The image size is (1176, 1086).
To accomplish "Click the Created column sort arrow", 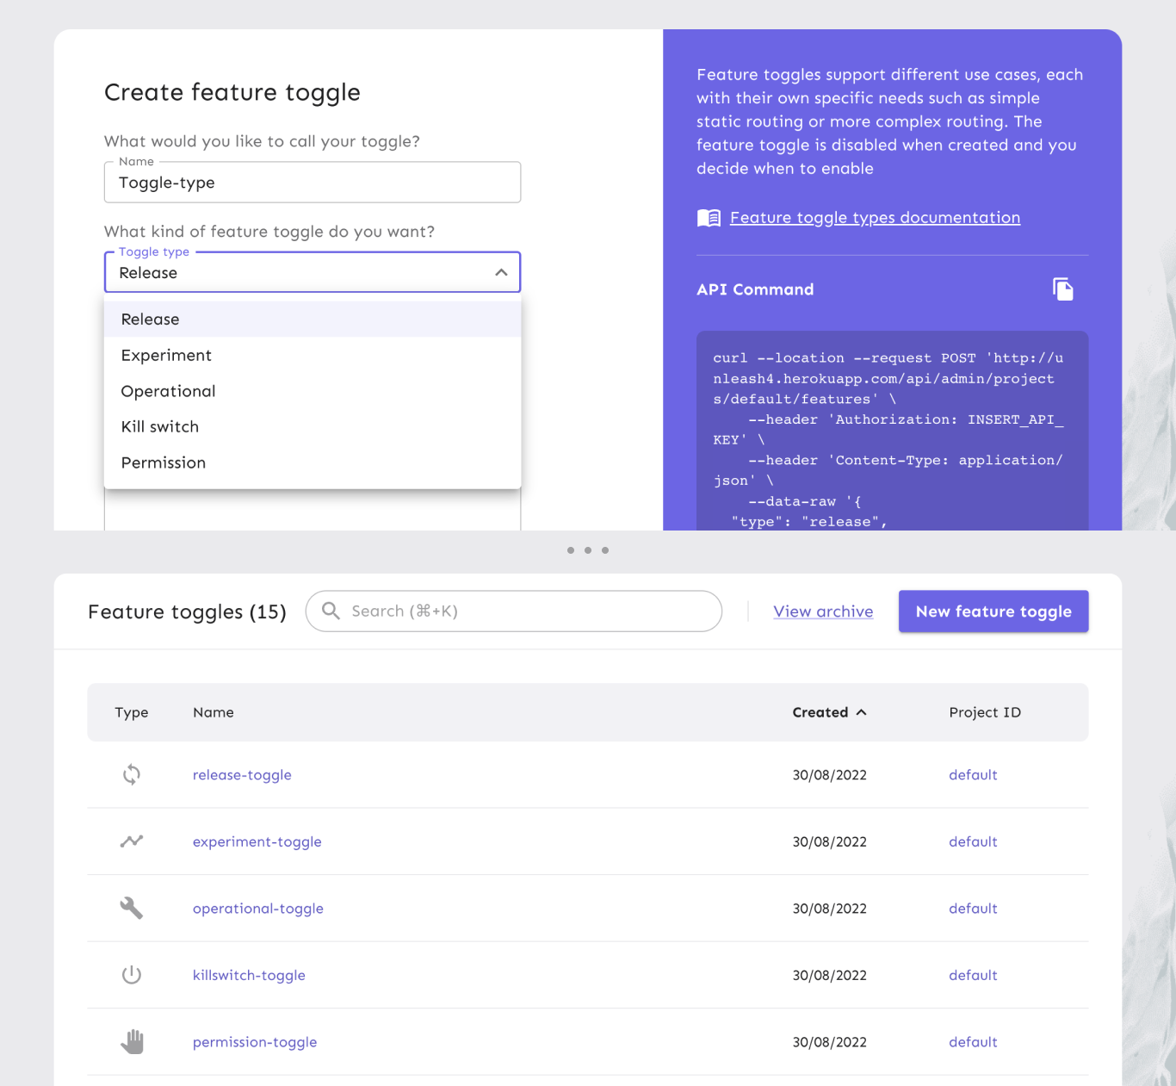I will [862, 712].
